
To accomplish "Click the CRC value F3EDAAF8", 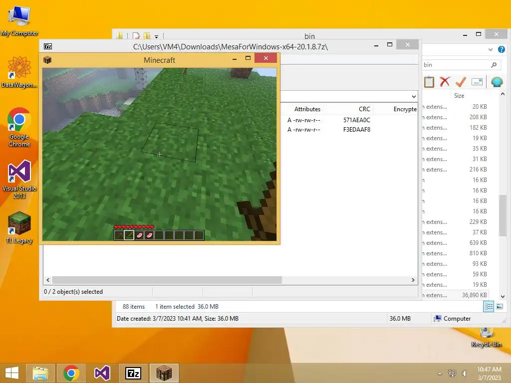I will (356, 129).
